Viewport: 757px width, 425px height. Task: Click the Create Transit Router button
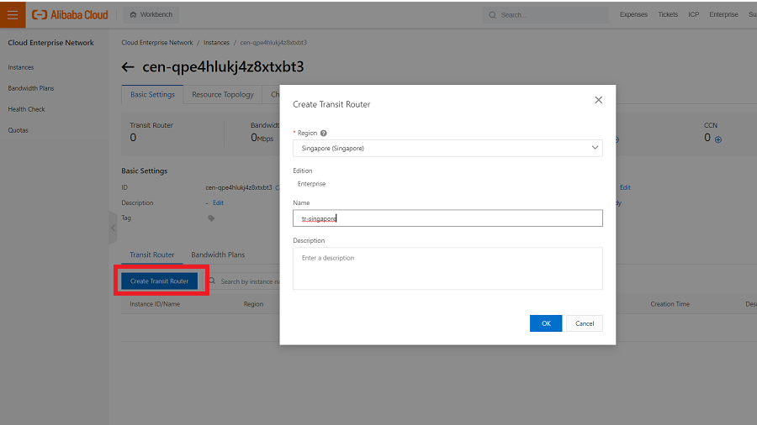tap(159, 281)
